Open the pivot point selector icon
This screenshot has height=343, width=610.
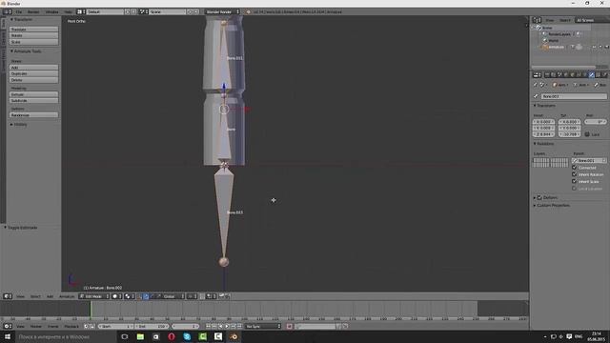[x=130, y=296]
